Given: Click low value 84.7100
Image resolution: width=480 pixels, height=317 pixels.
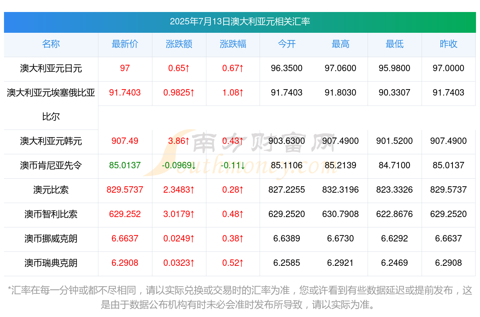Looking at the screenshot, I should click(394, 165).
